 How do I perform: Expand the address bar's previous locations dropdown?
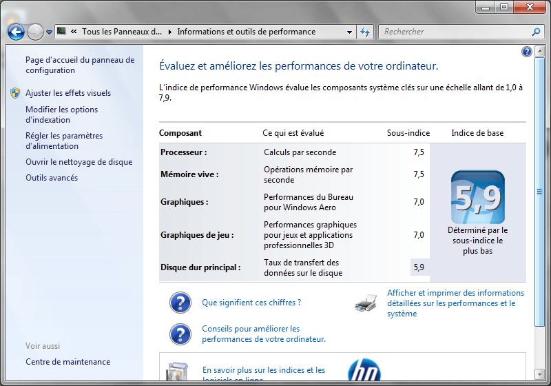click(x=349, y=32)
